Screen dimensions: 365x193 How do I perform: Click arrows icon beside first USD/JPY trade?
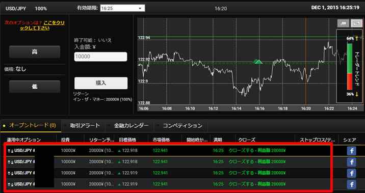click(10, 151)
